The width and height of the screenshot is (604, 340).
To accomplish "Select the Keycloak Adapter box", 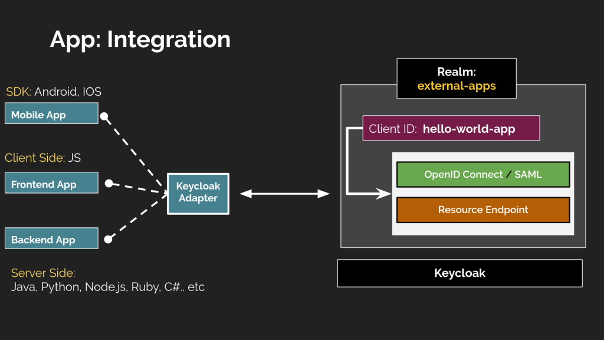I will 198,192.
